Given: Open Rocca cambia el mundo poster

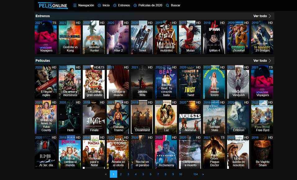Looking at the screenshot, I should (70, 152).
